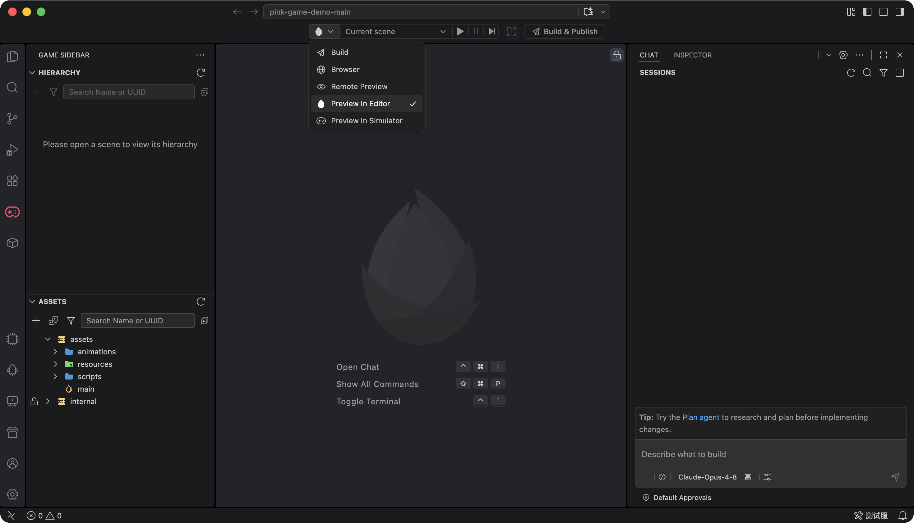The height and width of the screenshot is (523, 914).
Task: Follow the Plan agent link
Action: [x=700, y=417]
